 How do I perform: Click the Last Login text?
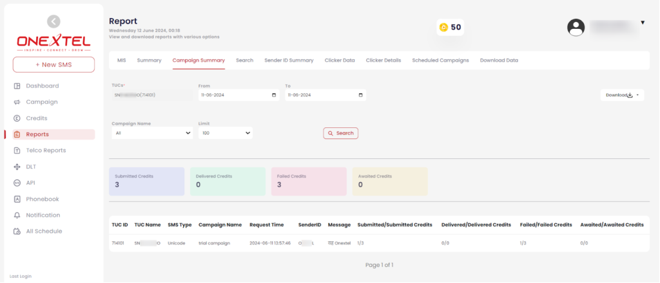21,277
